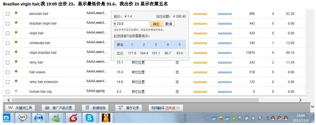The width and height of the screenshot is (316, 125).
Task: Open the Buddha image taskbar item
Action: (106, 118)
